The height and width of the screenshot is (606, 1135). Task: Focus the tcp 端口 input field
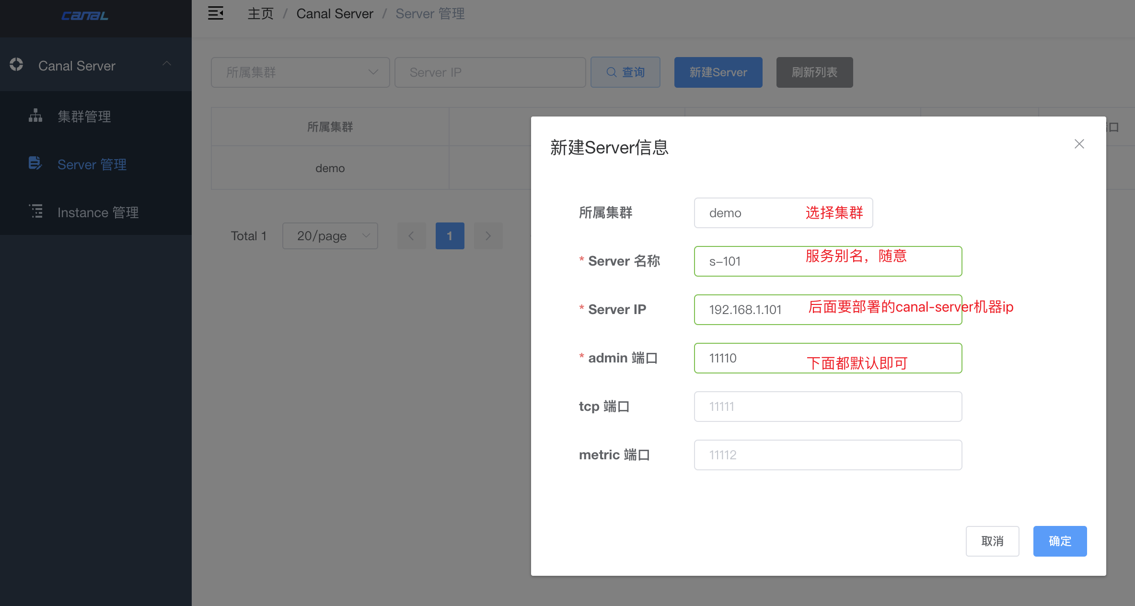pyautogui.click(x=828, y=407)
